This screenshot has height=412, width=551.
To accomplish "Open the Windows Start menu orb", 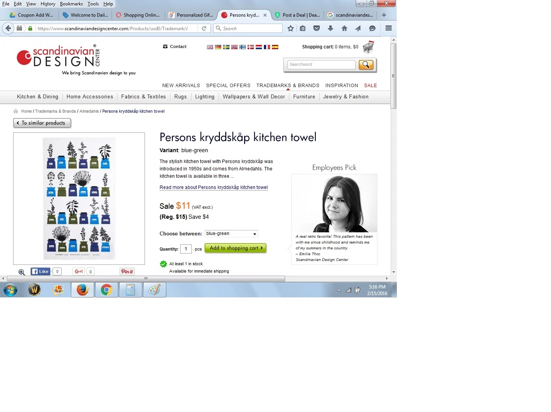I will pos(10,290).
